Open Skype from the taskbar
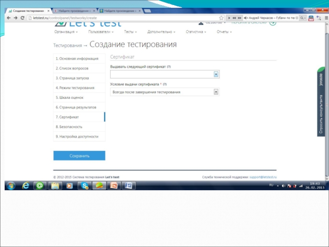This screenshot has height=247, width=329. point(84,186)
